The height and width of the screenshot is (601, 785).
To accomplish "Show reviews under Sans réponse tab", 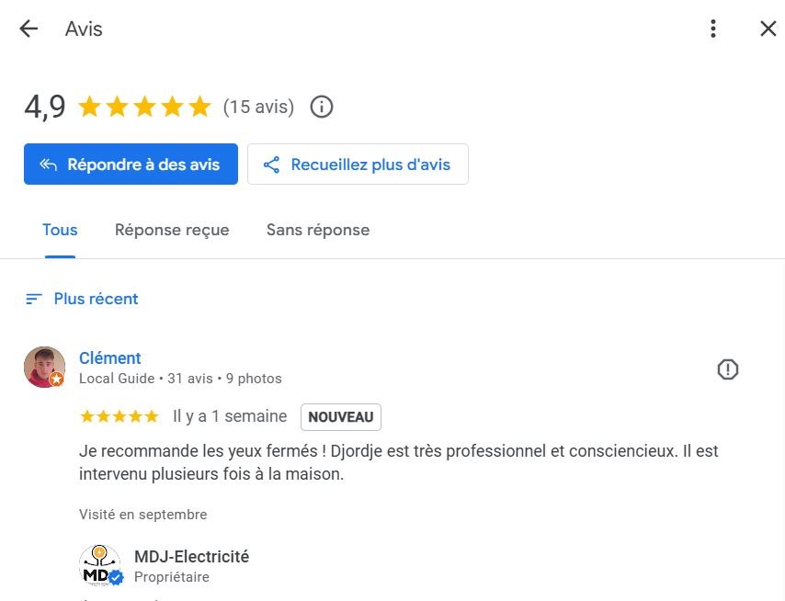I will tap(318, 230).
